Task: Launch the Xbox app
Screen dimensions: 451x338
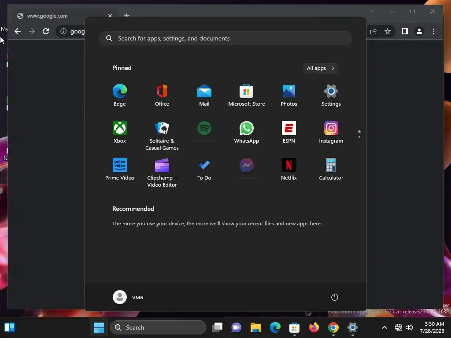Action: (120, 132)
